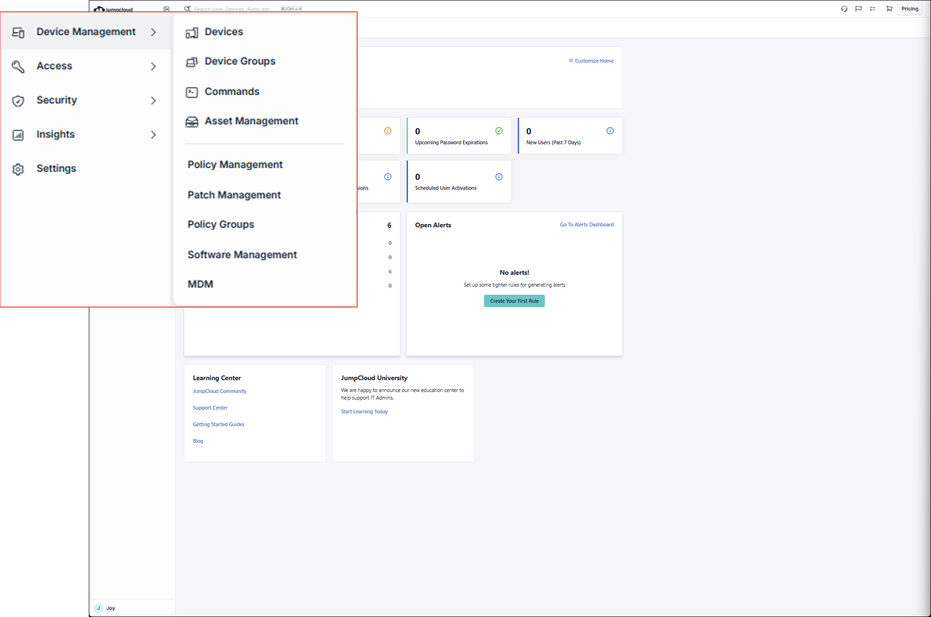Viewport: 931px width, 617px height.
Task: Click the orange warning info icon
Action: point(388,131)
